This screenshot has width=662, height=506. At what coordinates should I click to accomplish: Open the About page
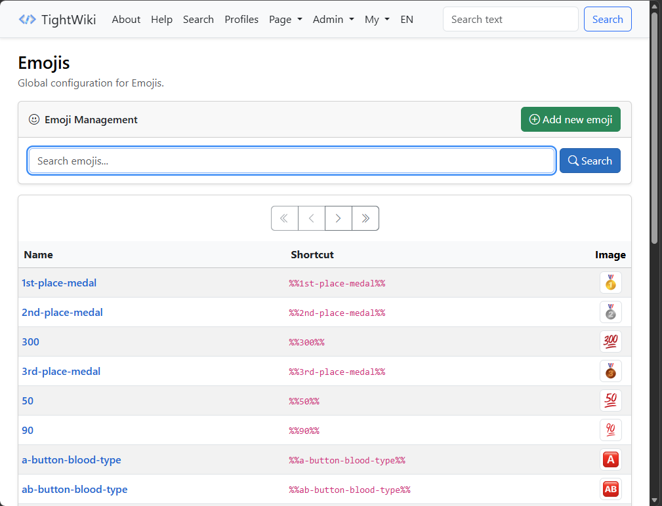126,20
